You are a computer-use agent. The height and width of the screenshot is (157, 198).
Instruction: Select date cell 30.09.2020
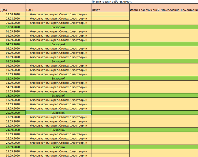13,156
